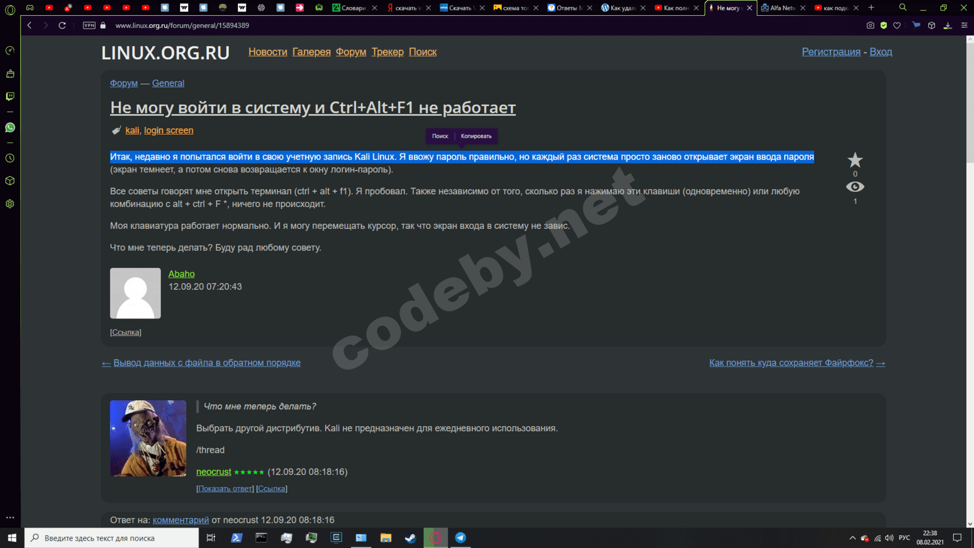Open WhatsApp in the sidebar

[10, 127]
